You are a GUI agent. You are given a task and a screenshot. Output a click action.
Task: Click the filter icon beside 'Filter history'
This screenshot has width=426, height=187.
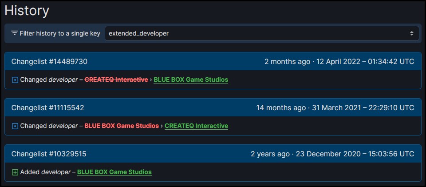pos(14,33)
